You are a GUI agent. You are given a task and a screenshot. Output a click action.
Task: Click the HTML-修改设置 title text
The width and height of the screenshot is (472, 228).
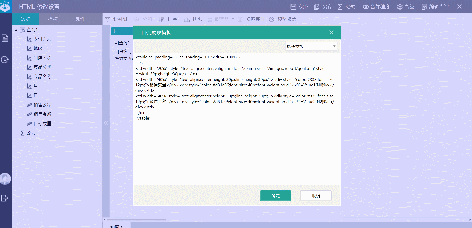(x=39, y=7)
